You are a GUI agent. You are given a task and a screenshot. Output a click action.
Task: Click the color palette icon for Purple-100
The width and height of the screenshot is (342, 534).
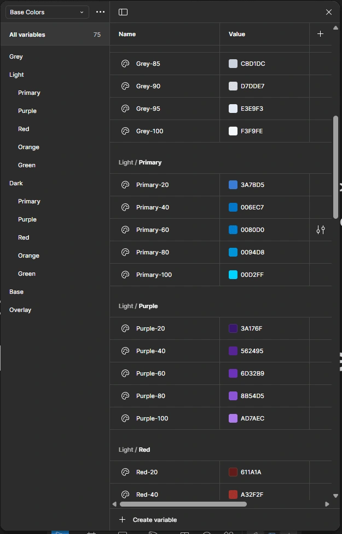tap(125, 418)
